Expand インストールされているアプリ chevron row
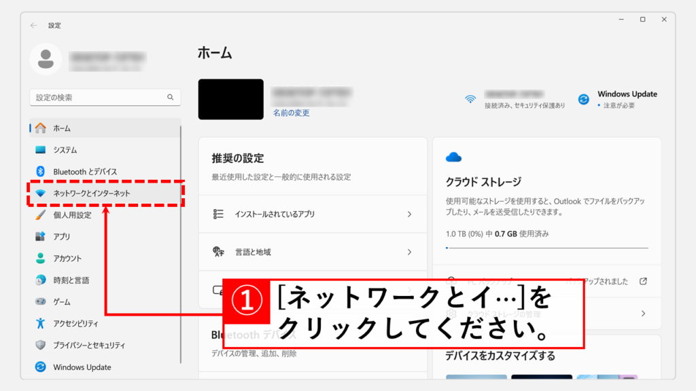 coord(313,215)
